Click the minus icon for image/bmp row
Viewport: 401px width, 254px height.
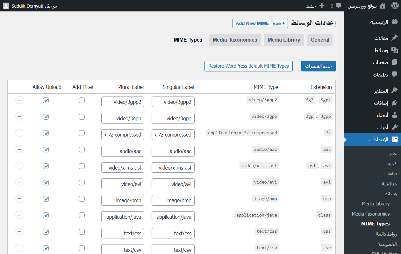[19, 199]
